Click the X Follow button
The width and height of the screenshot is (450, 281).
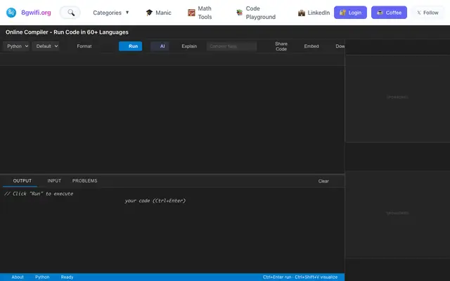(x=427, y=13)
